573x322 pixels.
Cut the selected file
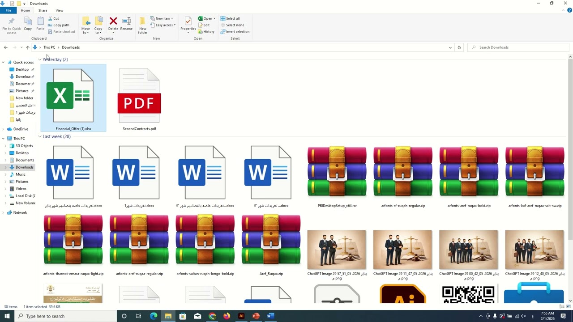coord(53,18)
